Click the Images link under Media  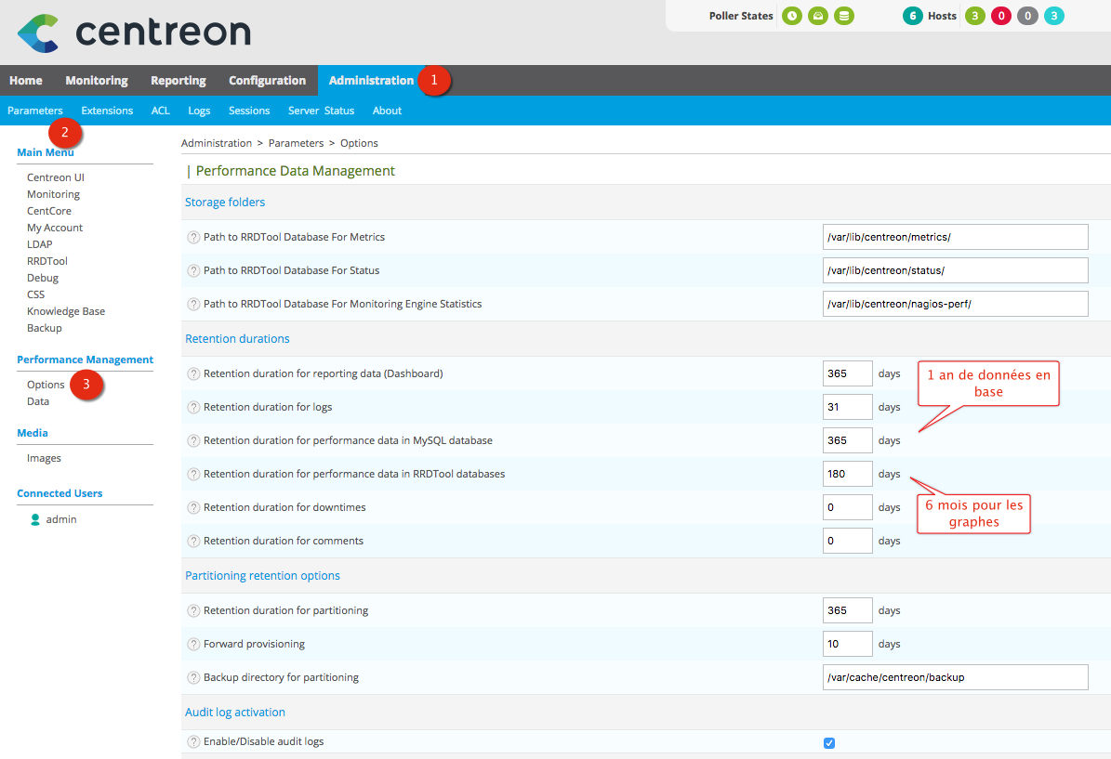[x=44, y=458]
